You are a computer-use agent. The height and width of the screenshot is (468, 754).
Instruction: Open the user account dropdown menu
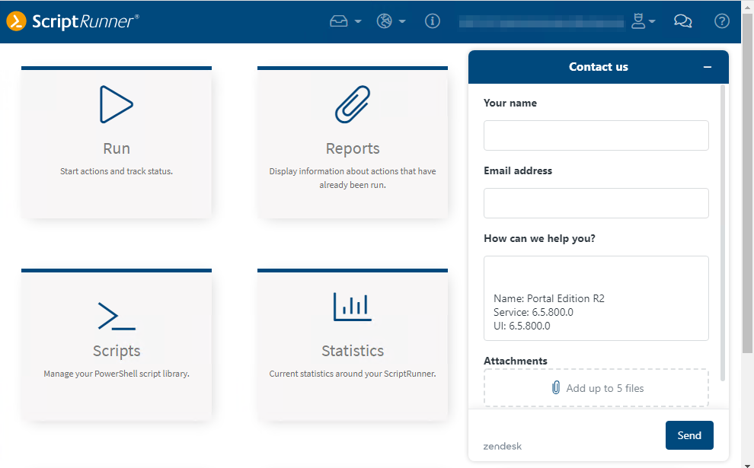pos(643,21)
